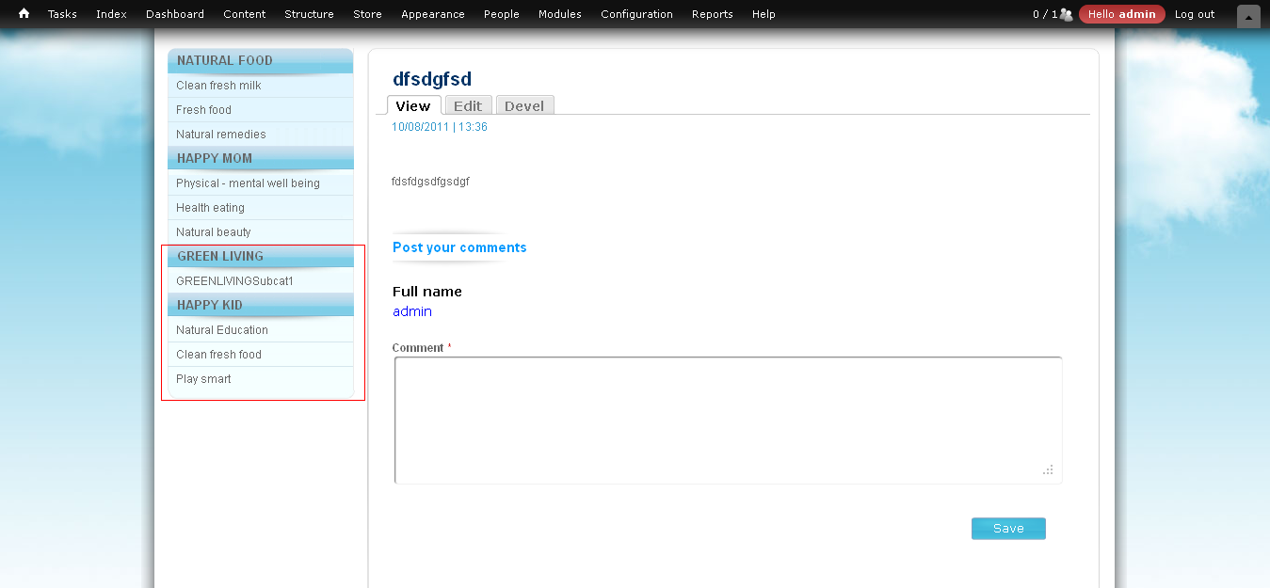Open the Content admin menu

click(244, 14)
